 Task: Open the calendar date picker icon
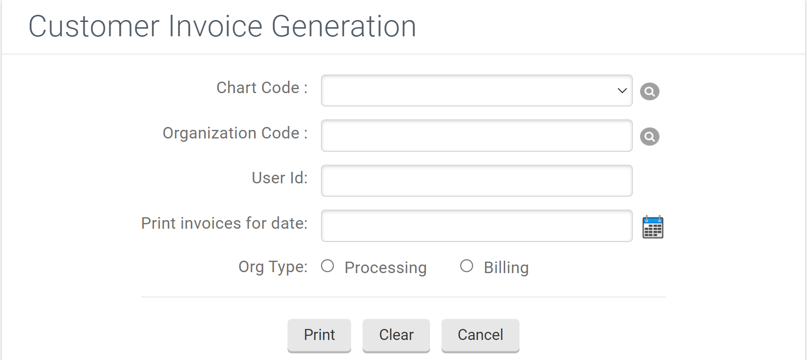pyautogui.click(x=652, y=227)
